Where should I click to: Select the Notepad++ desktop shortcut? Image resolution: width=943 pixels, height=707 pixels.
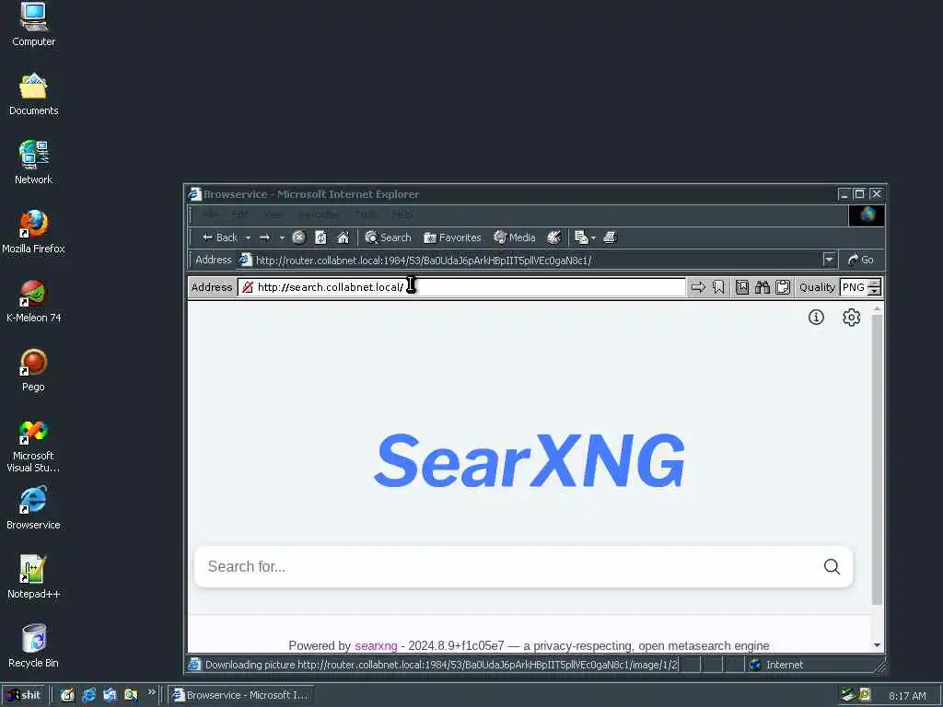click(34, 578)
